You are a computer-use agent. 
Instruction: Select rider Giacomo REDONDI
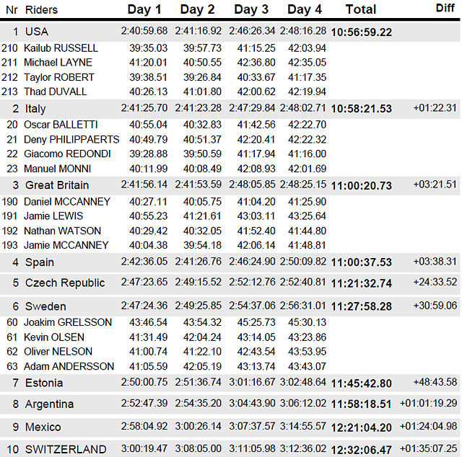click(x=67, y=154)
